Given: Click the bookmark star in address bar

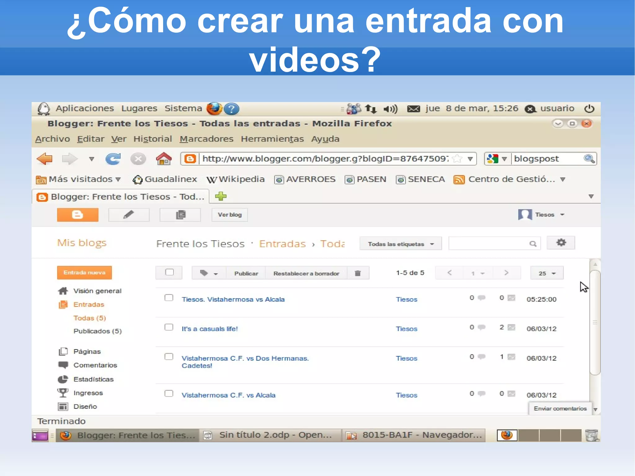Looking at the screenshot, I should click(457, 159).
